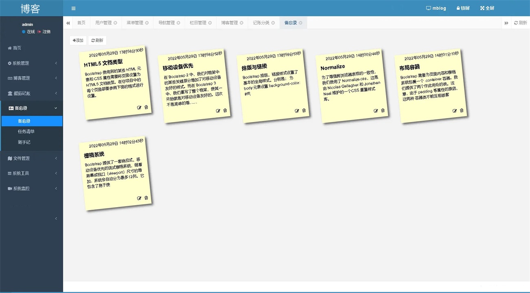Open 任务清单 in sidebar submenu

click(26, 131)
